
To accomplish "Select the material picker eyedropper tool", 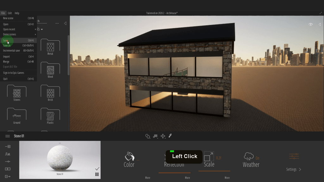I will click(170, 136).
